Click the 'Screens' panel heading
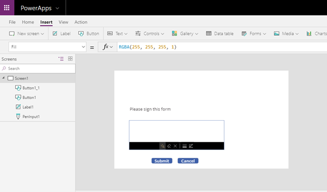The width and height of the screenshot is (327, 192). click(x=9, y=59)
